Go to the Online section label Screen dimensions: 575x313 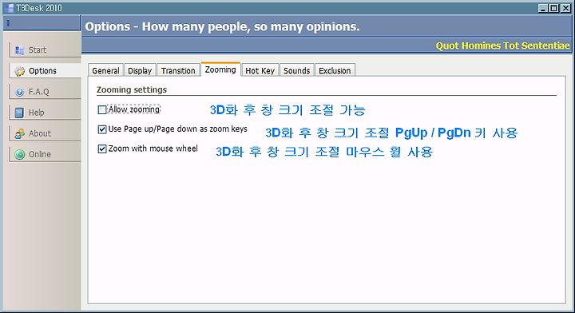(40, 154)
